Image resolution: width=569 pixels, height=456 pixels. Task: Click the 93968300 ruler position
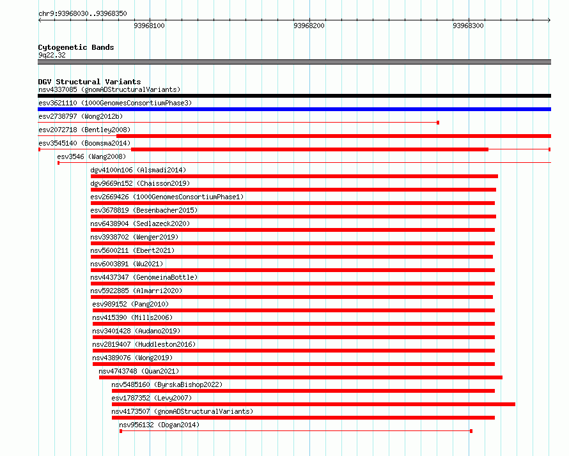pyautogui.click(x=468, y=26)
